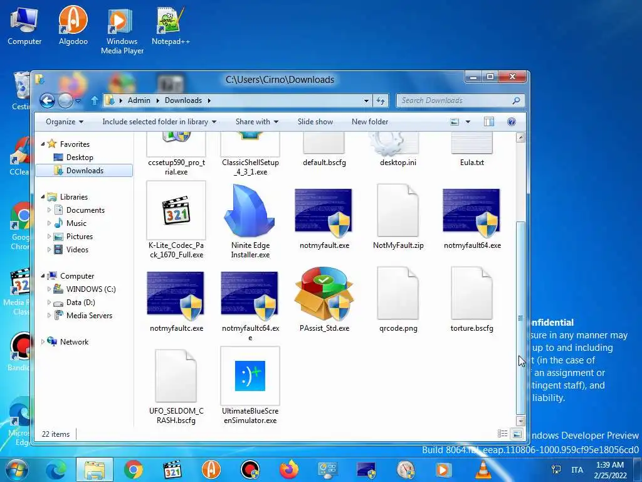Click the VLC cone taskbar icon

(482, 469)
